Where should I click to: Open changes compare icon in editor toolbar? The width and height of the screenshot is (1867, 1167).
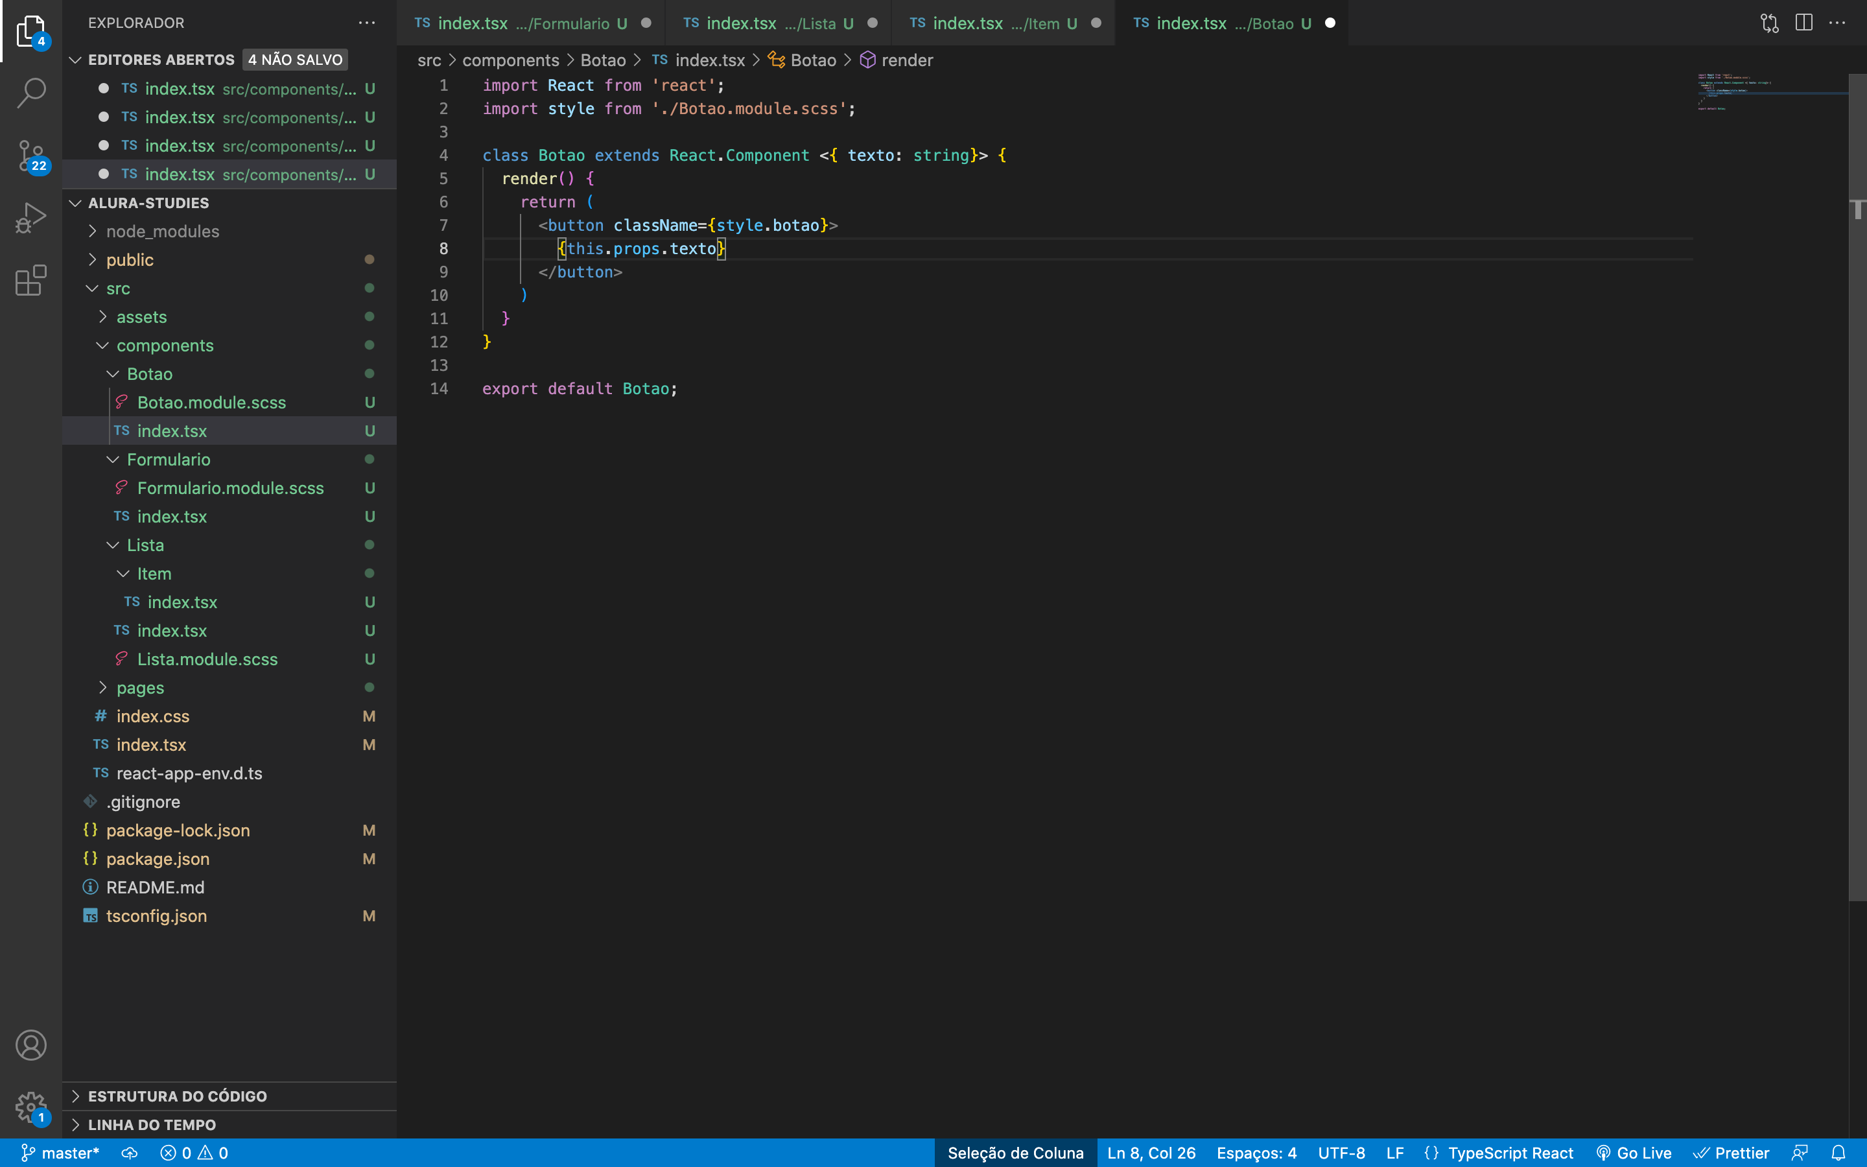[1769, 23]
